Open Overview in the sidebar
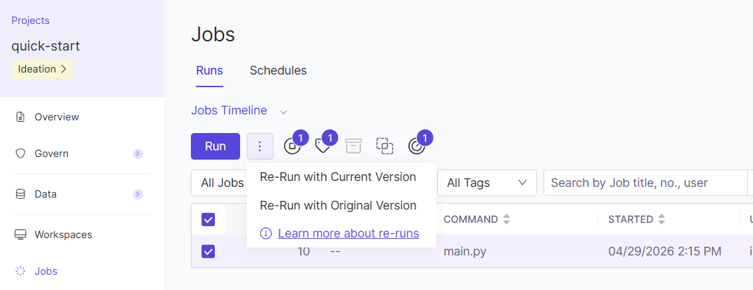Image resolution: width=753 pixels, height=290 pixels. pos(57,117)
